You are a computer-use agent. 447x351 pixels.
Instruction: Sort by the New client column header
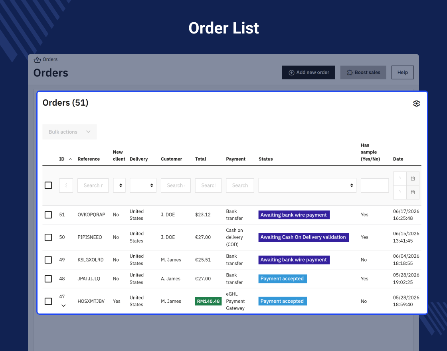(x=119, y=156)
